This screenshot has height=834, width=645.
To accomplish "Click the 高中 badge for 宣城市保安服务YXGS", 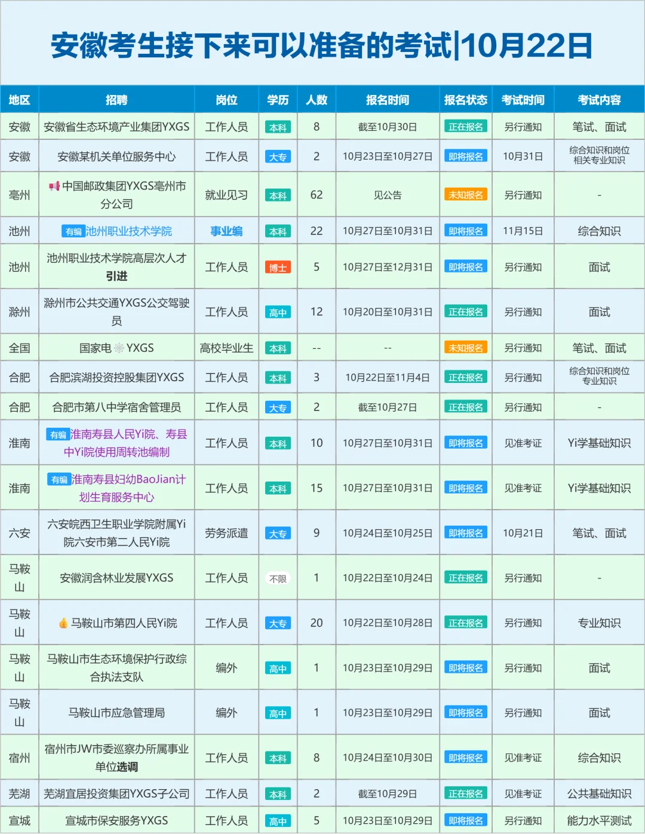I will 278,820.
